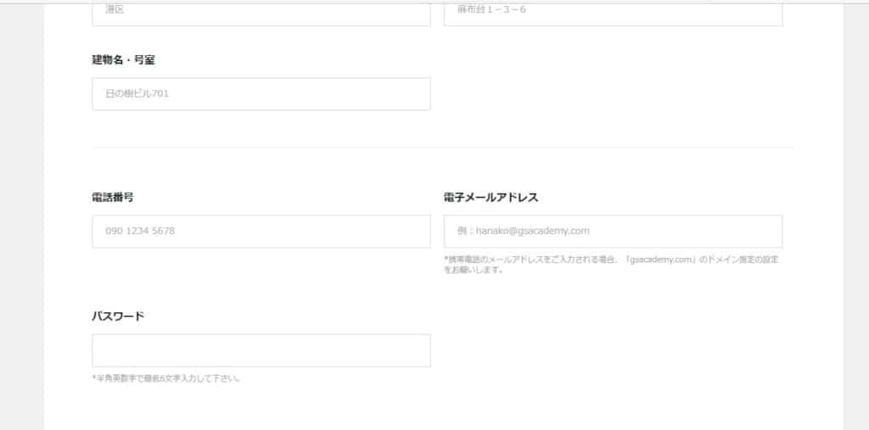Click the 港区 ward input field
The image size is (869, 430).
(261, 13)
